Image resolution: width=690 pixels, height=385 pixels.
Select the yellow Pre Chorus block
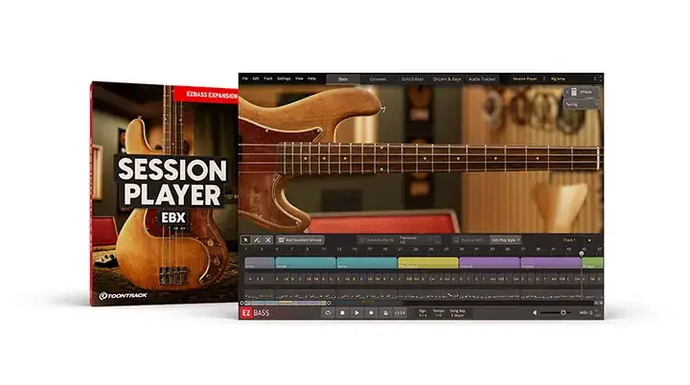coord(427,263)
